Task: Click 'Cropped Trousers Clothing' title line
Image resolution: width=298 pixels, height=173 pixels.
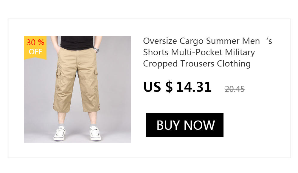Action: click(x=197, y=64)
